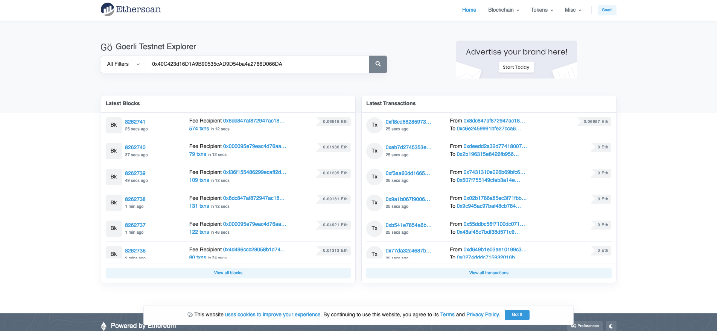Click the 0.06515 Eth block reward badge

click(333, 122)
